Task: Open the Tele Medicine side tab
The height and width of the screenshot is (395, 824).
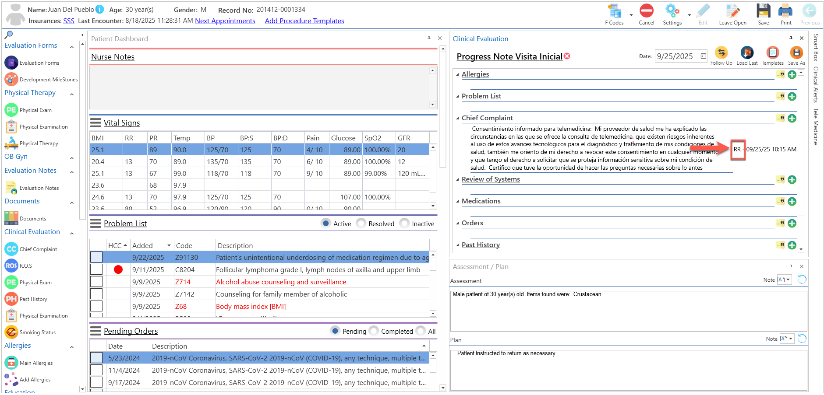Action: click(816, 126)
